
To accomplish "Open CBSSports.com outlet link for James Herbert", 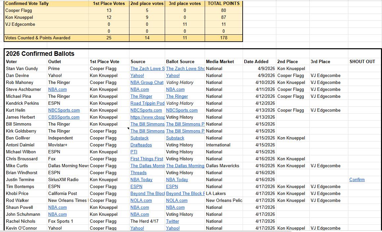I will [64, 117].
